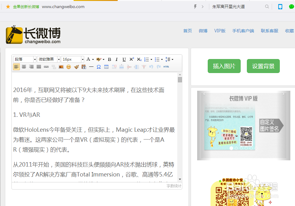
Task: Click the bookmark star icon
Action: coord(8,7)
